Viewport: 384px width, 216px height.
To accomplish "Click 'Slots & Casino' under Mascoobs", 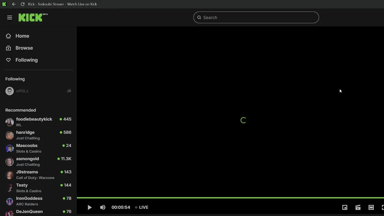I will coord(29,151).
